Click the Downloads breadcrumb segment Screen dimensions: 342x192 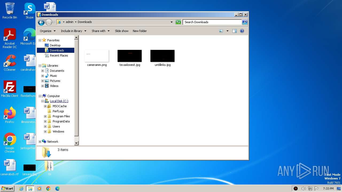(x=85, y=22)
